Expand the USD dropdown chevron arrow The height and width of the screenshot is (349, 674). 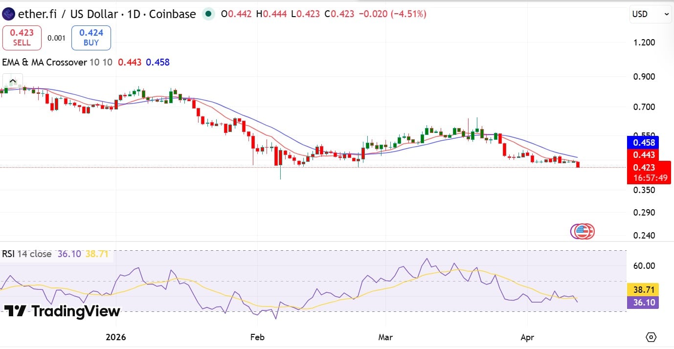665,14
